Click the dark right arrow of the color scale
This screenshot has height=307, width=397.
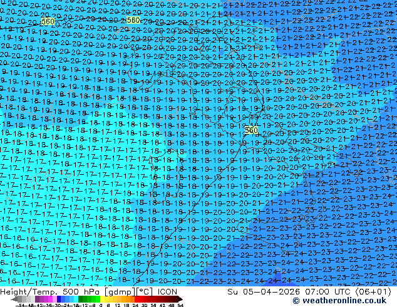pos(180,299)
